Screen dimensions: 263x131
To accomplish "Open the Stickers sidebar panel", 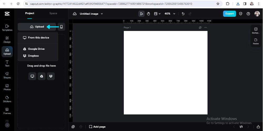I will [7, 99].
